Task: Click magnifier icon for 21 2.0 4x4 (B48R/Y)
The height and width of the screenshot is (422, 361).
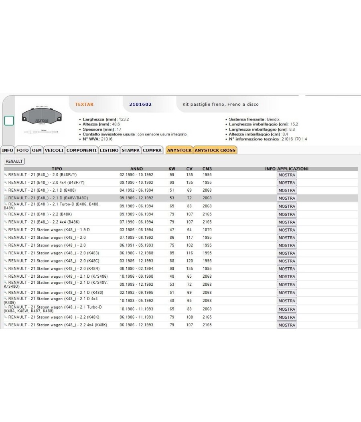Action: [x=5, y=182]
